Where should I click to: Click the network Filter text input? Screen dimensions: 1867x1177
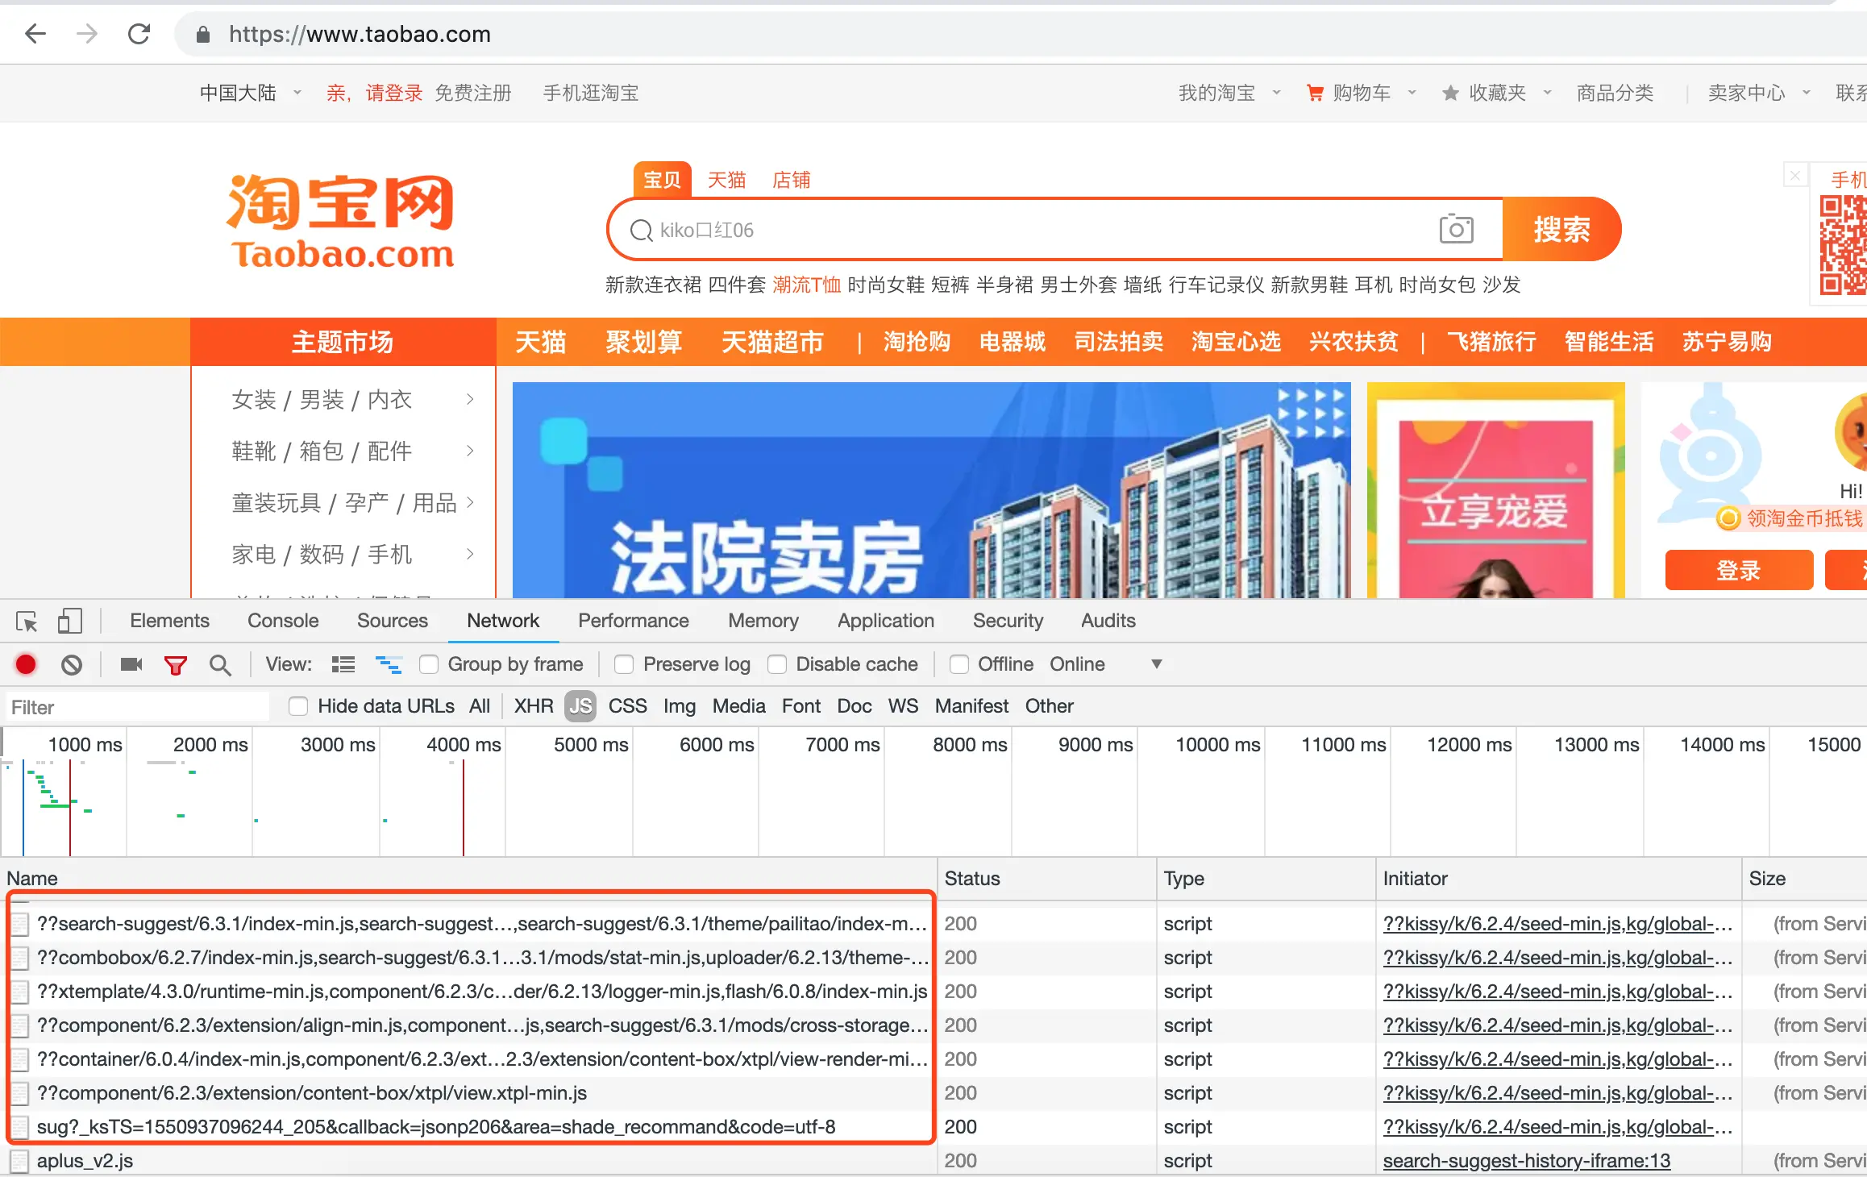(x=137, y=707)
